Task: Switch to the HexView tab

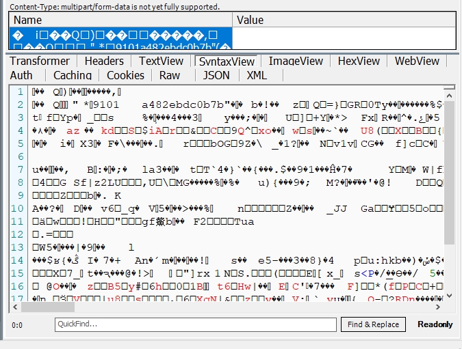Action: [x=359, y=61]
